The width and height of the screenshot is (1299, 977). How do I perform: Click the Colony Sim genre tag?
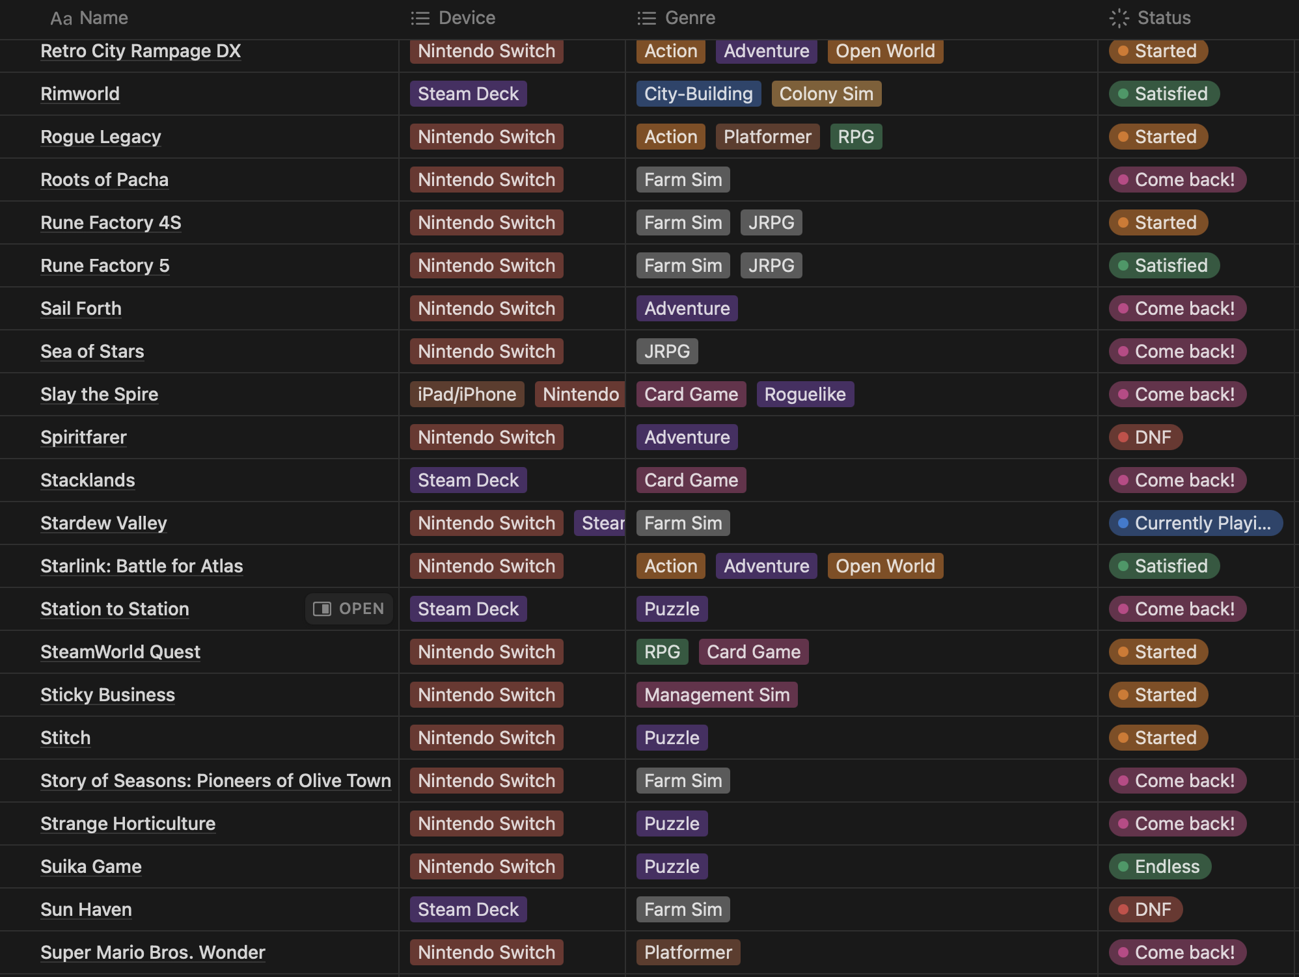click(x=827, y=94)
